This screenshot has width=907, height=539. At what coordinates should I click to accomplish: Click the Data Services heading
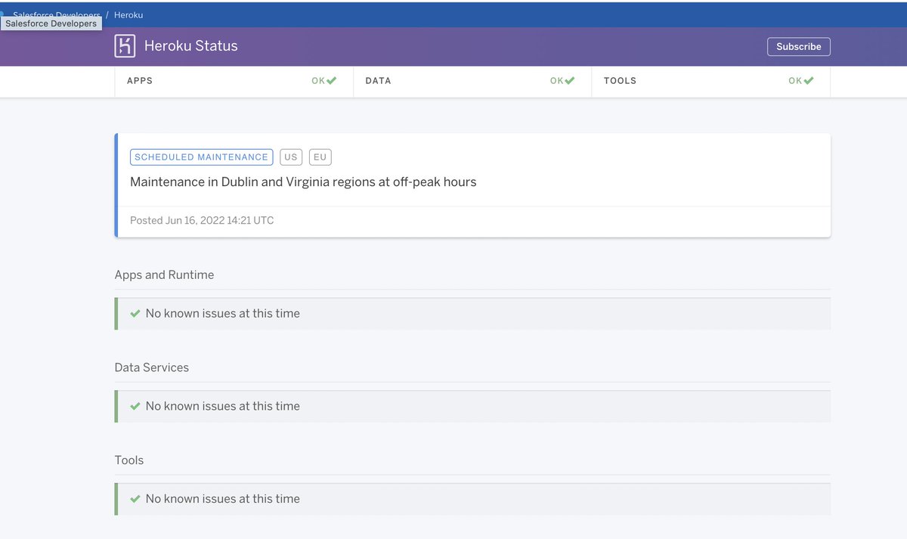(x=152, y=367)
